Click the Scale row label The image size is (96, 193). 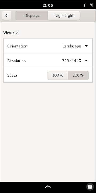(x=12, y=75)
